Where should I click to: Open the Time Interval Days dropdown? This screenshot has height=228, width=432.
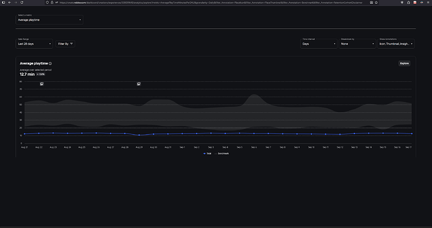319,44
